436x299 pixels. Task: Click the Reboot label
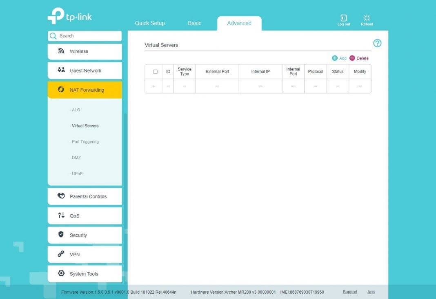[367, 24]
